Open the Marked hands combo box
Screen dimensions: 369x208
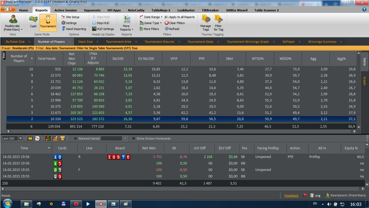coord(114,138)
